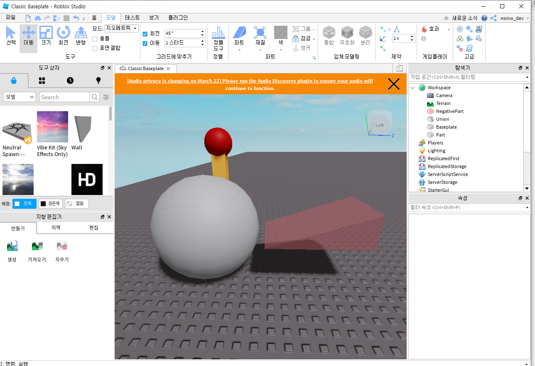535x366 pixels.
Task: Click the terrain 가져오기 (Import) tool
Action: point(37,251)
